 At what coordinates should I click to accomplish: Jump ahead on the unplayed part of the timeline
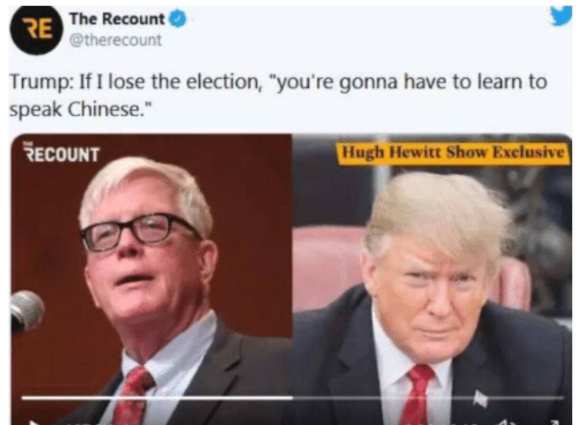click(x=428, y=398)
